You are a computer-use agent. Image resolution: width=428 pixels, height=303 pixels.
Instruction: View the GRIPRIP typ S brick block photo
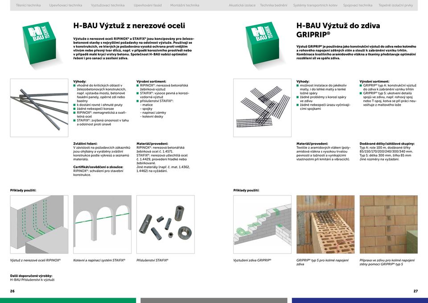pyautogui.click(x=325, y=224)
